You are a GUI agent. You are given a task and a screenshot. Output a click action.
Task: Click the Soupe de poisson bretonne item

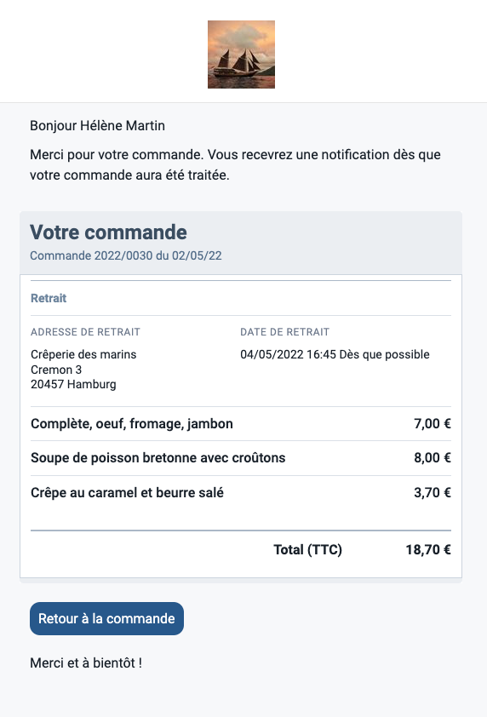(158, 458)
